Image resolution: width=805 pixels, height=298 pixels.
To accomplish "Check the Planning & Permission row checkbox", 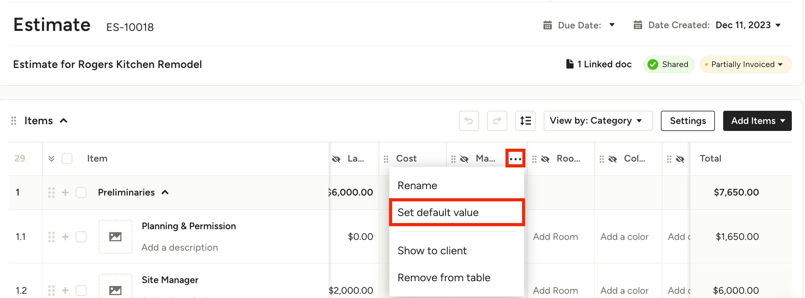I will pos(81,237).
